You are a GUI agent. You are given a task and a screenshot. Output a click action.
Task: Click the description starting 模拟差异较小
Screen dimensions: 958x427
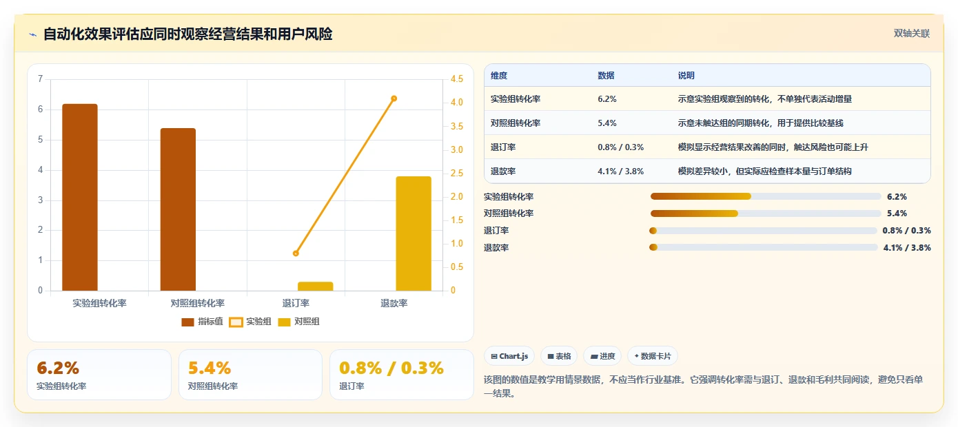765,171
